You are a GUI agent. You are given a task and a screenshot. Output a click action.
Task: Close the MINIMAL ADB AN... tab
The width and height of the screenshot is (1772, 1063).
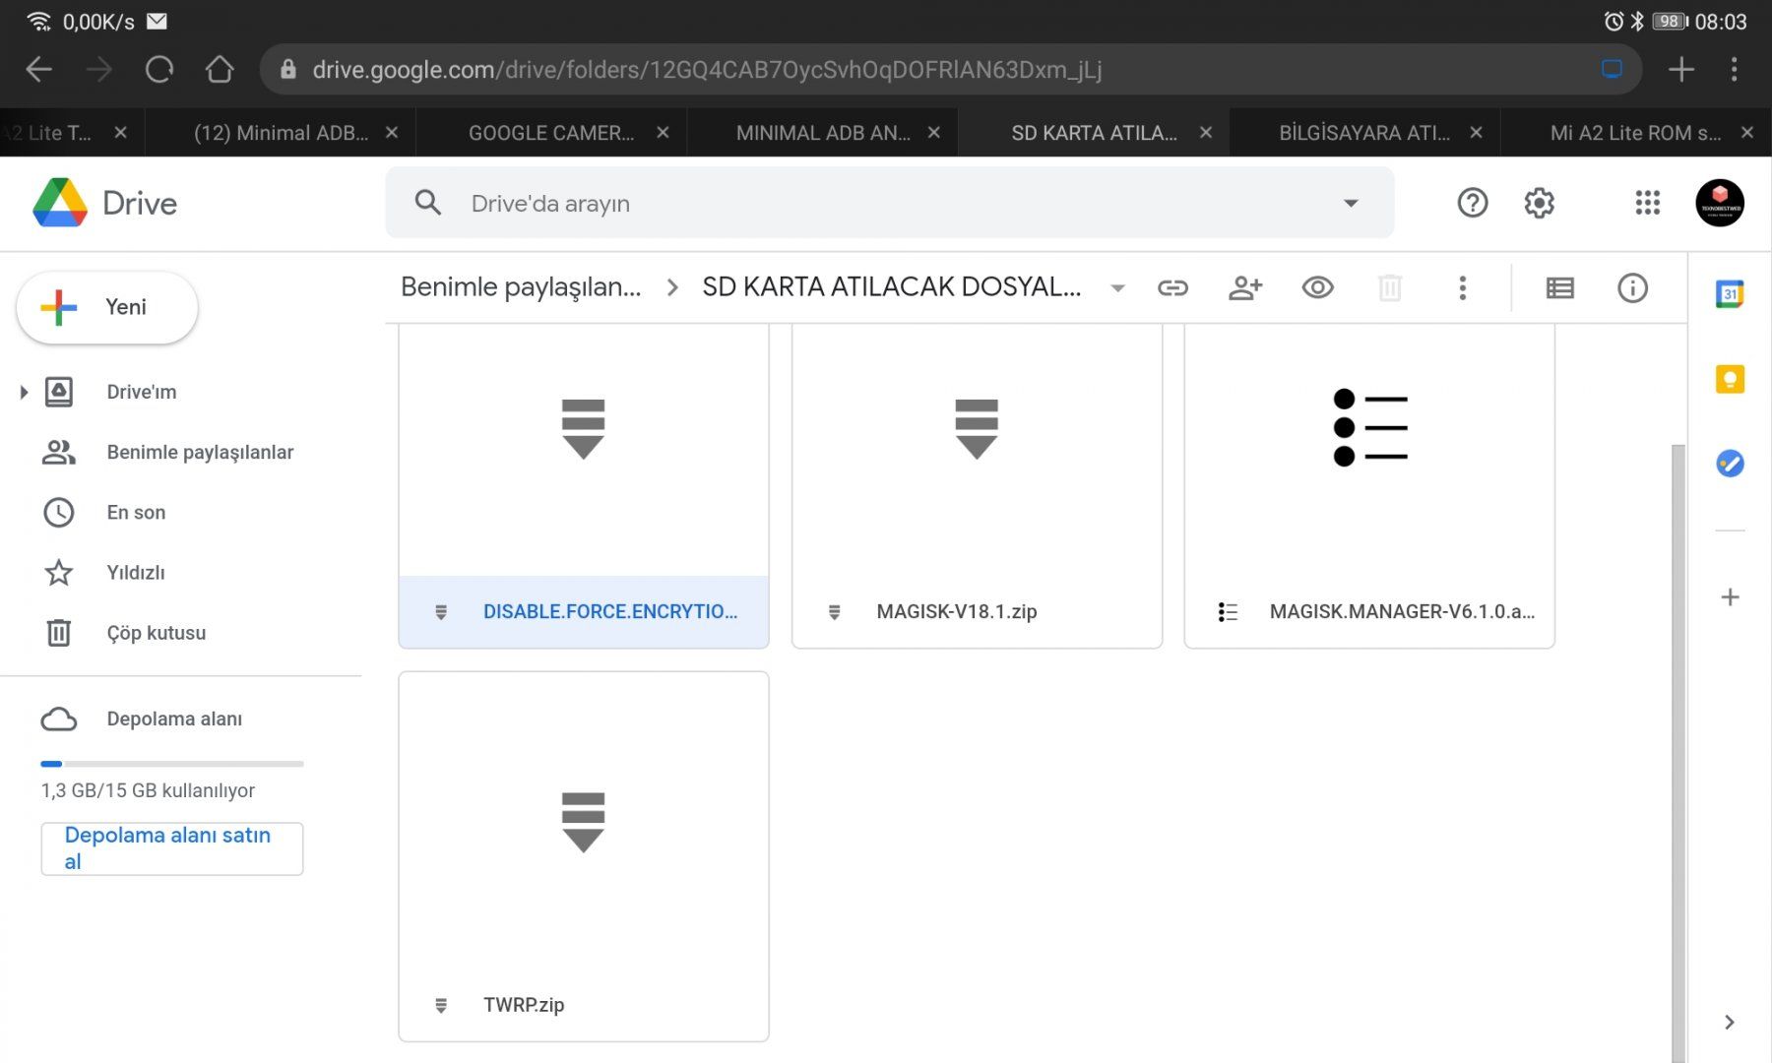(x=934, y=132)
